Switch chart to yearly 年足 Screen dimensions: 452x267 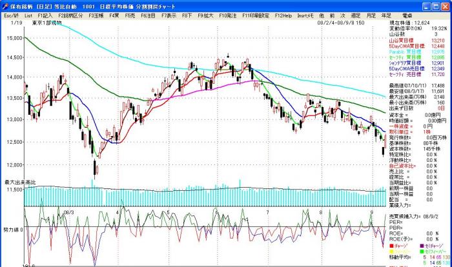[386, 16]
